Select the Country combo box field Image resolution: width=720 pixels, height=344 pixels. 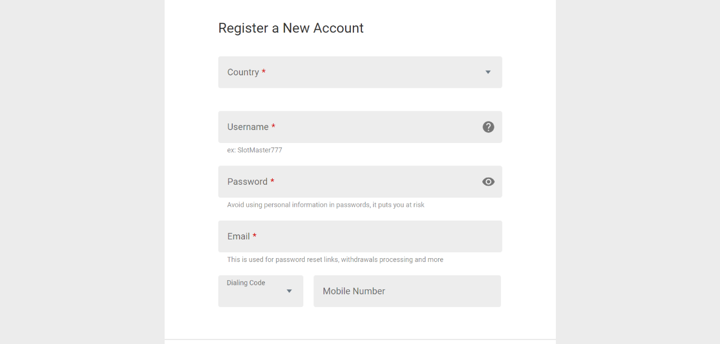click(360, 72)
